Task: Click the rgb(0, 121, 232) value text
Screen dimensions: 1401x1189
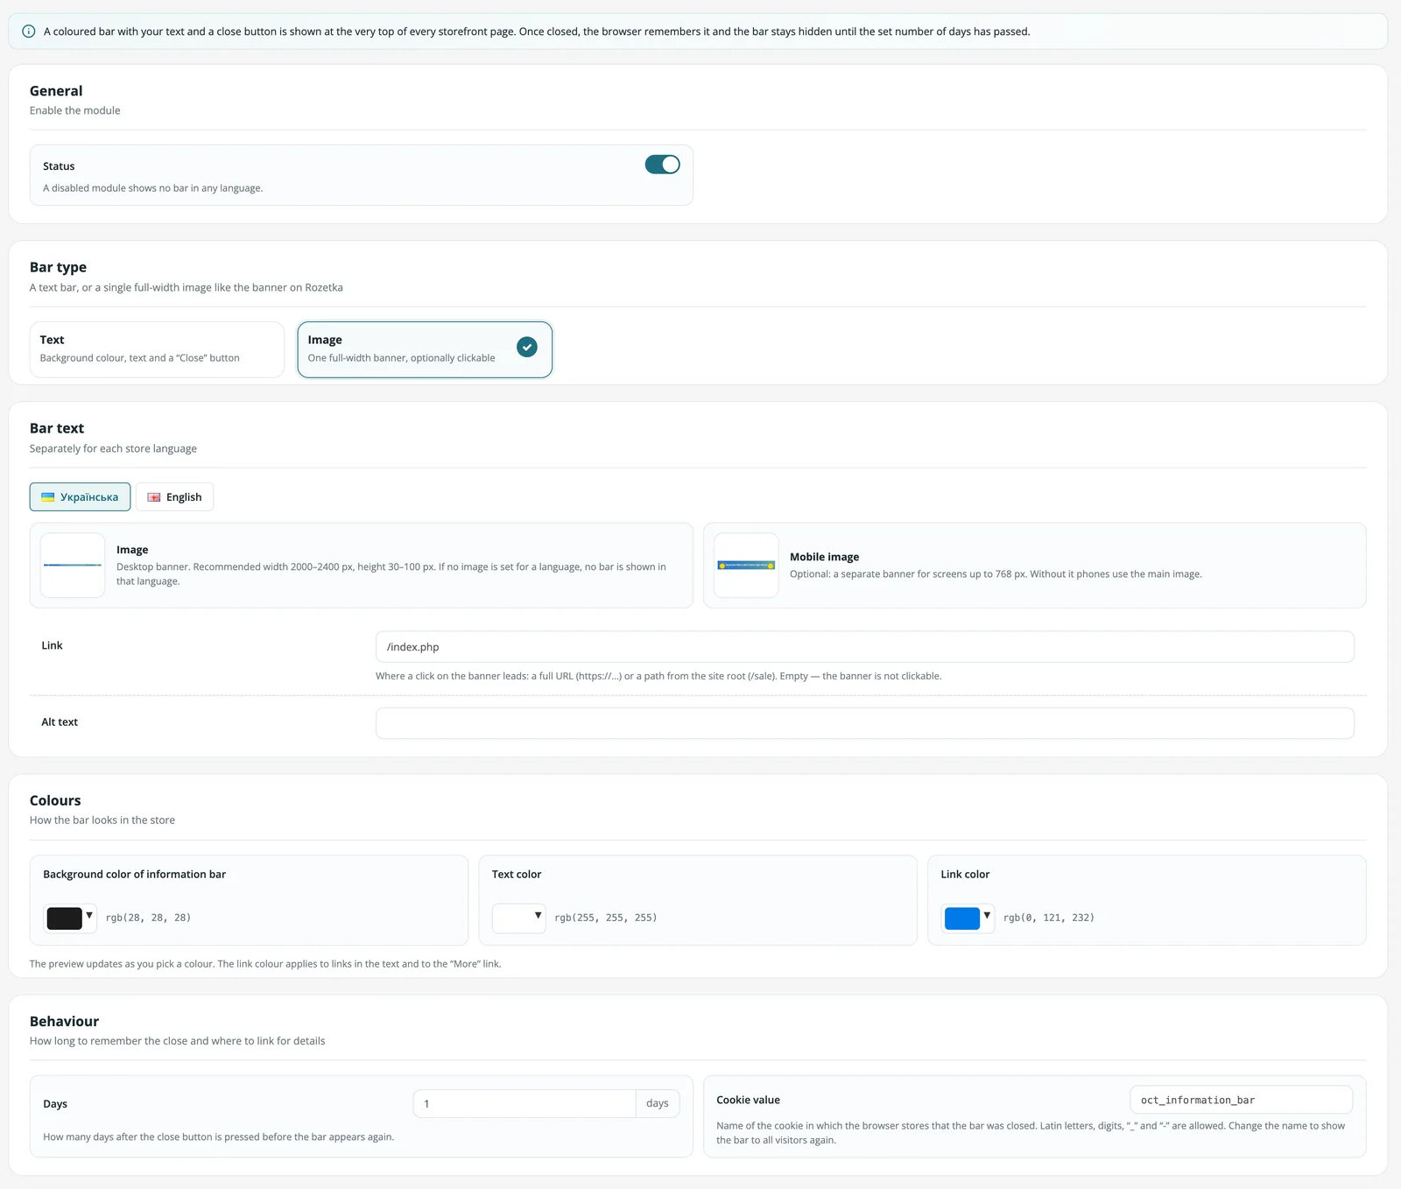Action: (1049, 918)
